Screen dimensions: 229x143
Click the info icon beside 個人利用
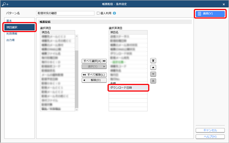[114, 13]
